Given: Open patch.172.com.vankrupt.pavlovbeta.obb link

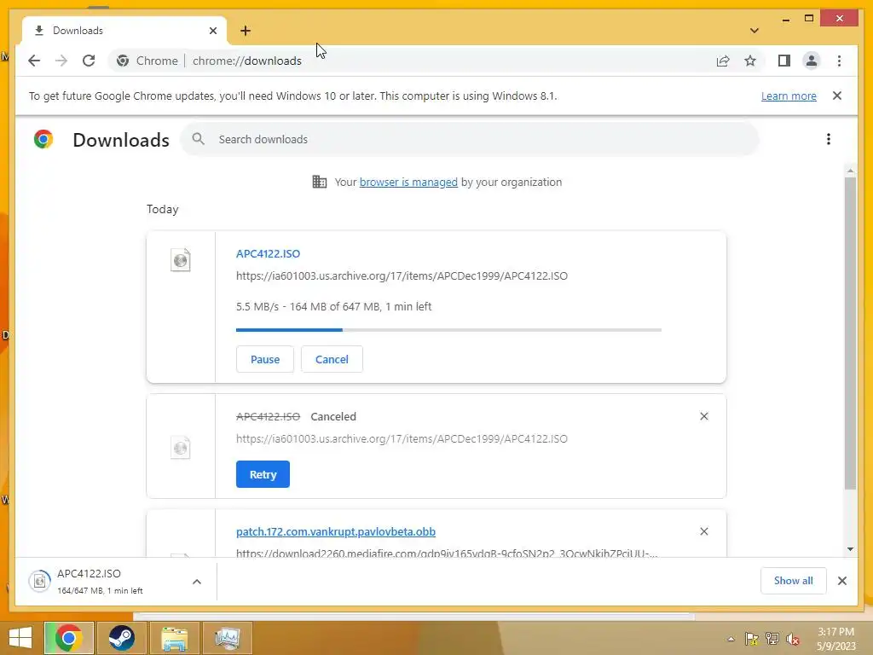Looking at the screenshot, I should (336, 531).
